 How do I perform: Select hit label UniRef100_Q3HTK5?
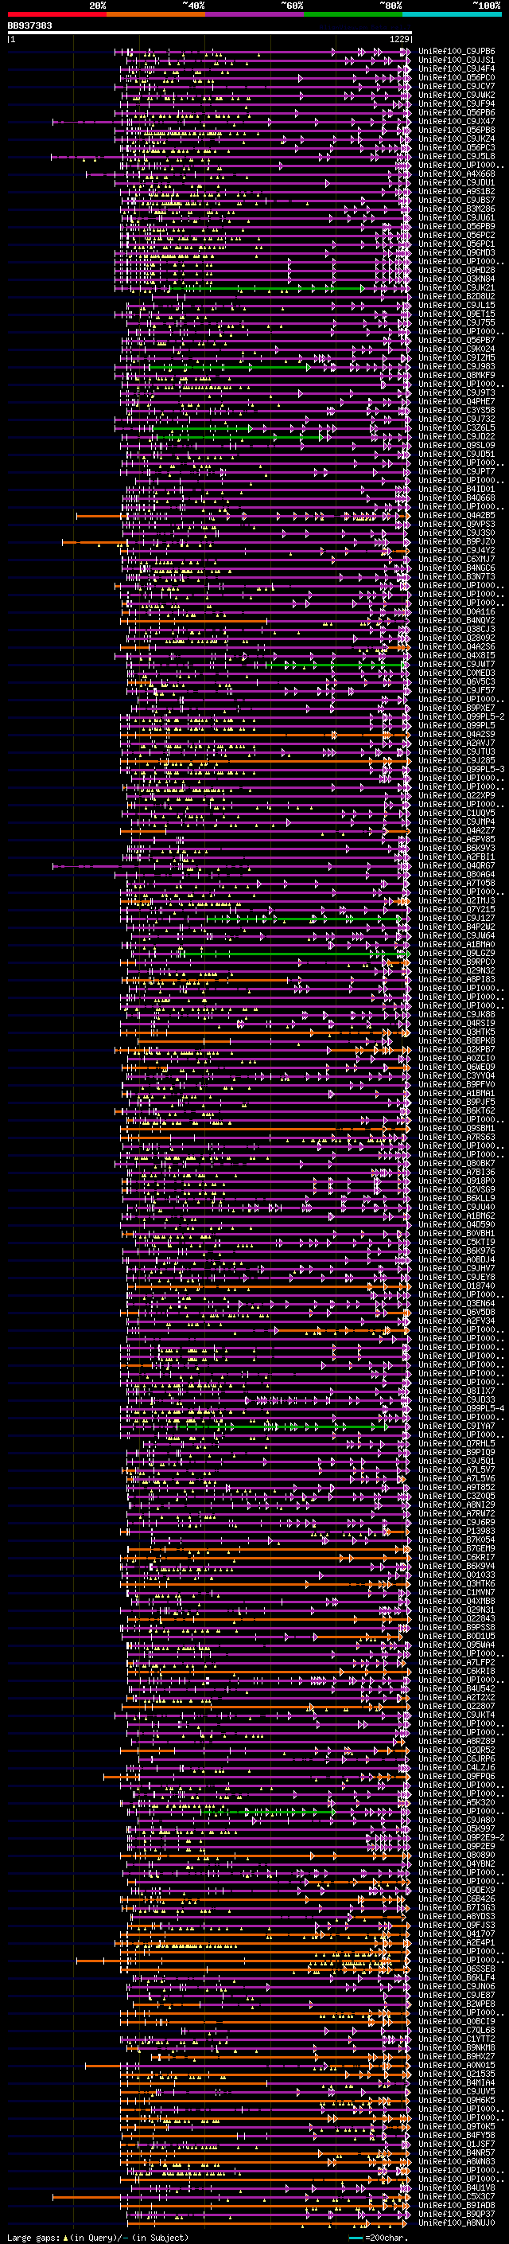tap(456, 1032)
